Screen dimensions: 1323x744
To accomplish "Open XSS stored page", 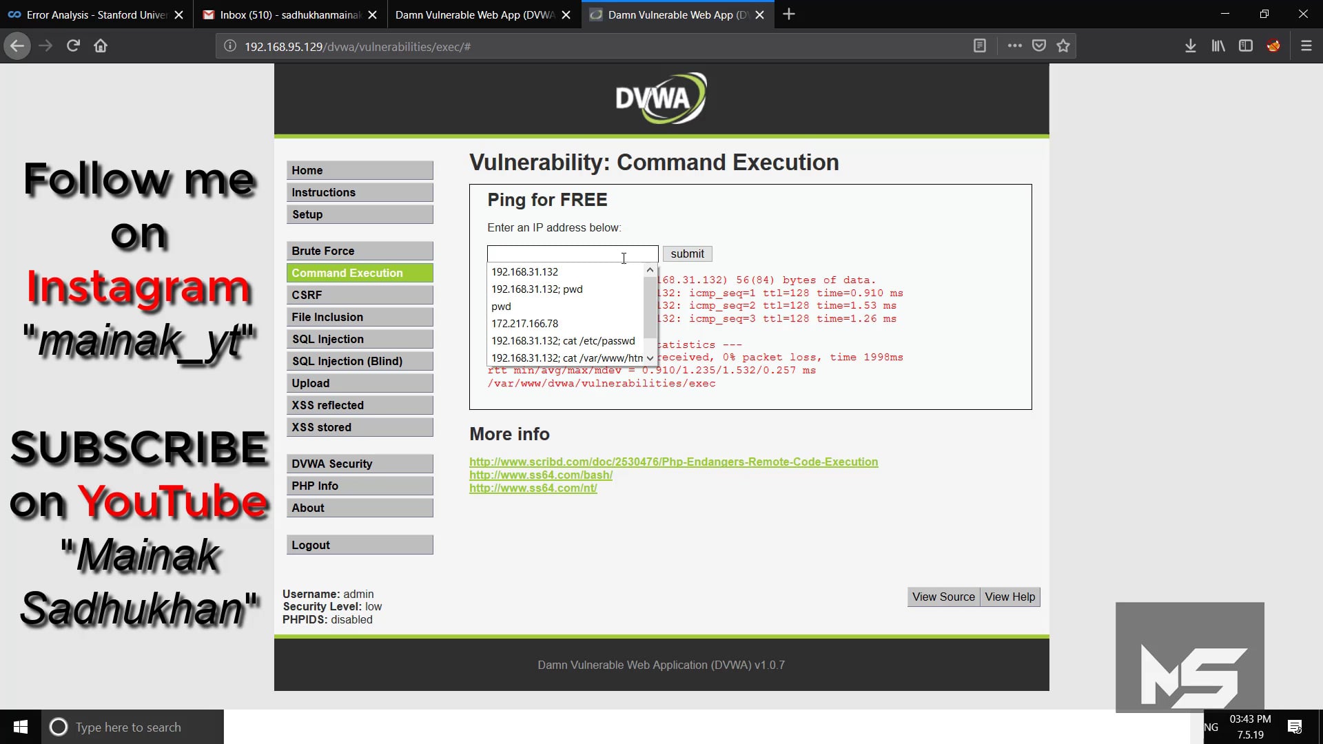I will click(x=360, y=427).
